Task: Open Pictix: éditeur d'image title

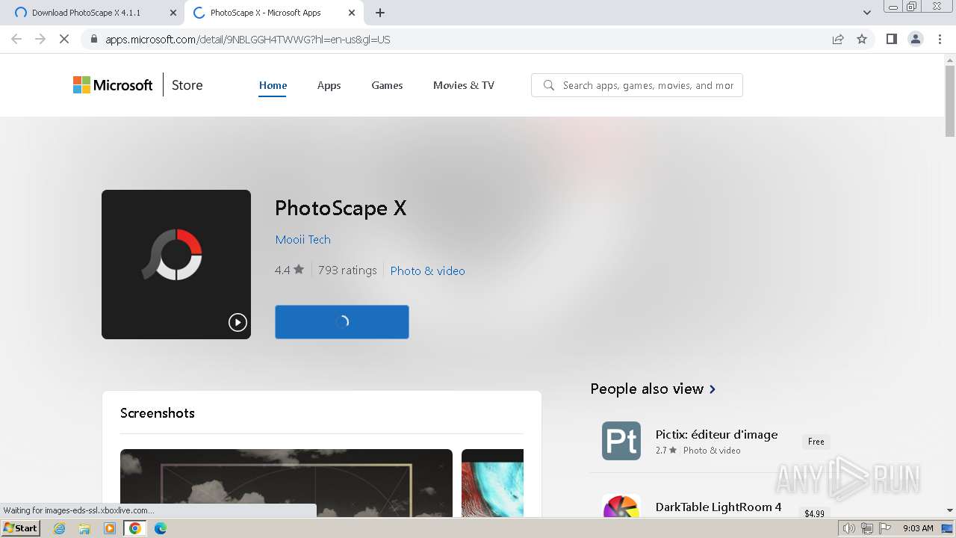Action: tap(716, 434)
